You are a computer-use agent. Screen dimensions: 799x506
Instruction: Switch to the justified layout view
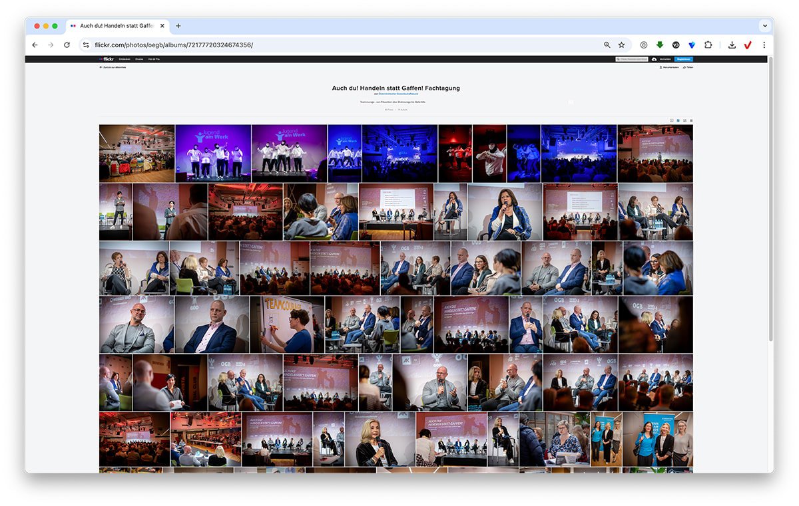tap(678, 120)
